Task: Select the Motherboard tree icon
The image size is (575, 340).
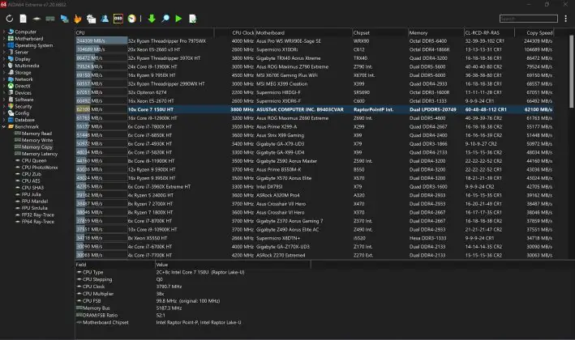Action: (11, 38)
